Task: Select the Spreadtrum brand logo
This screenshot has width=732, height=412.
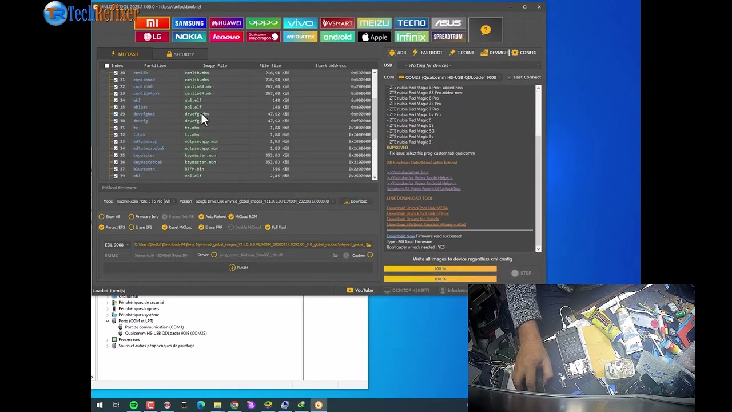Action: pos(448,37)
